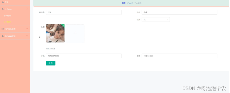Screen dimensions: 230x93
Task: Click the green 修改 button
Action: coord(51,63)
